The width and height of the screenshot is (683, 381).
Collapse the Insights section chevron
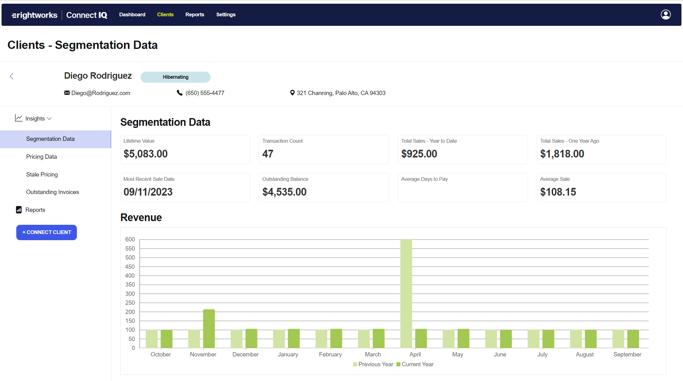pyautogui.click(x=49, y=118)
